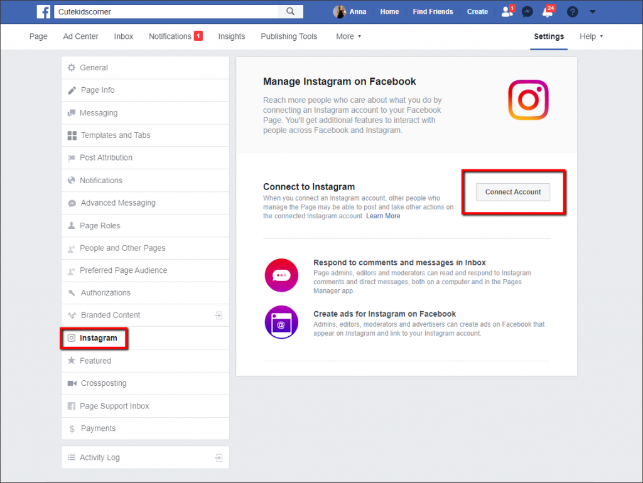Viewport: 643px width, 483px height.
Task: Open Crossposting settings
Action: point(145,383)
